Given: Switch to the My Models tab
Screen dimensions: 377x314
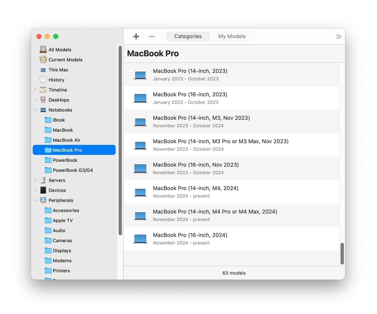Looking at the screenshot, I should [232, 36].
